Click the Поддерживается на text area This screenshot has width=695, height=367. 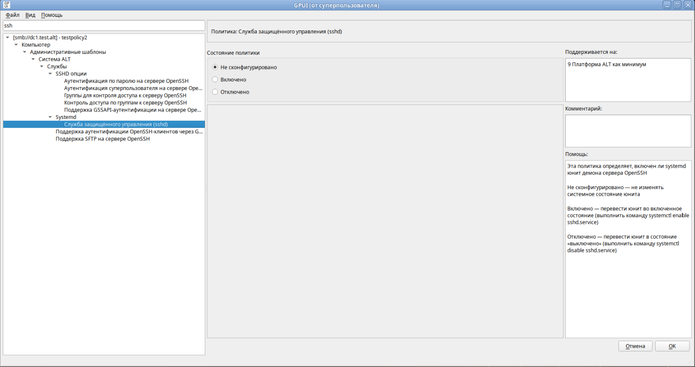tap(628, 80)
